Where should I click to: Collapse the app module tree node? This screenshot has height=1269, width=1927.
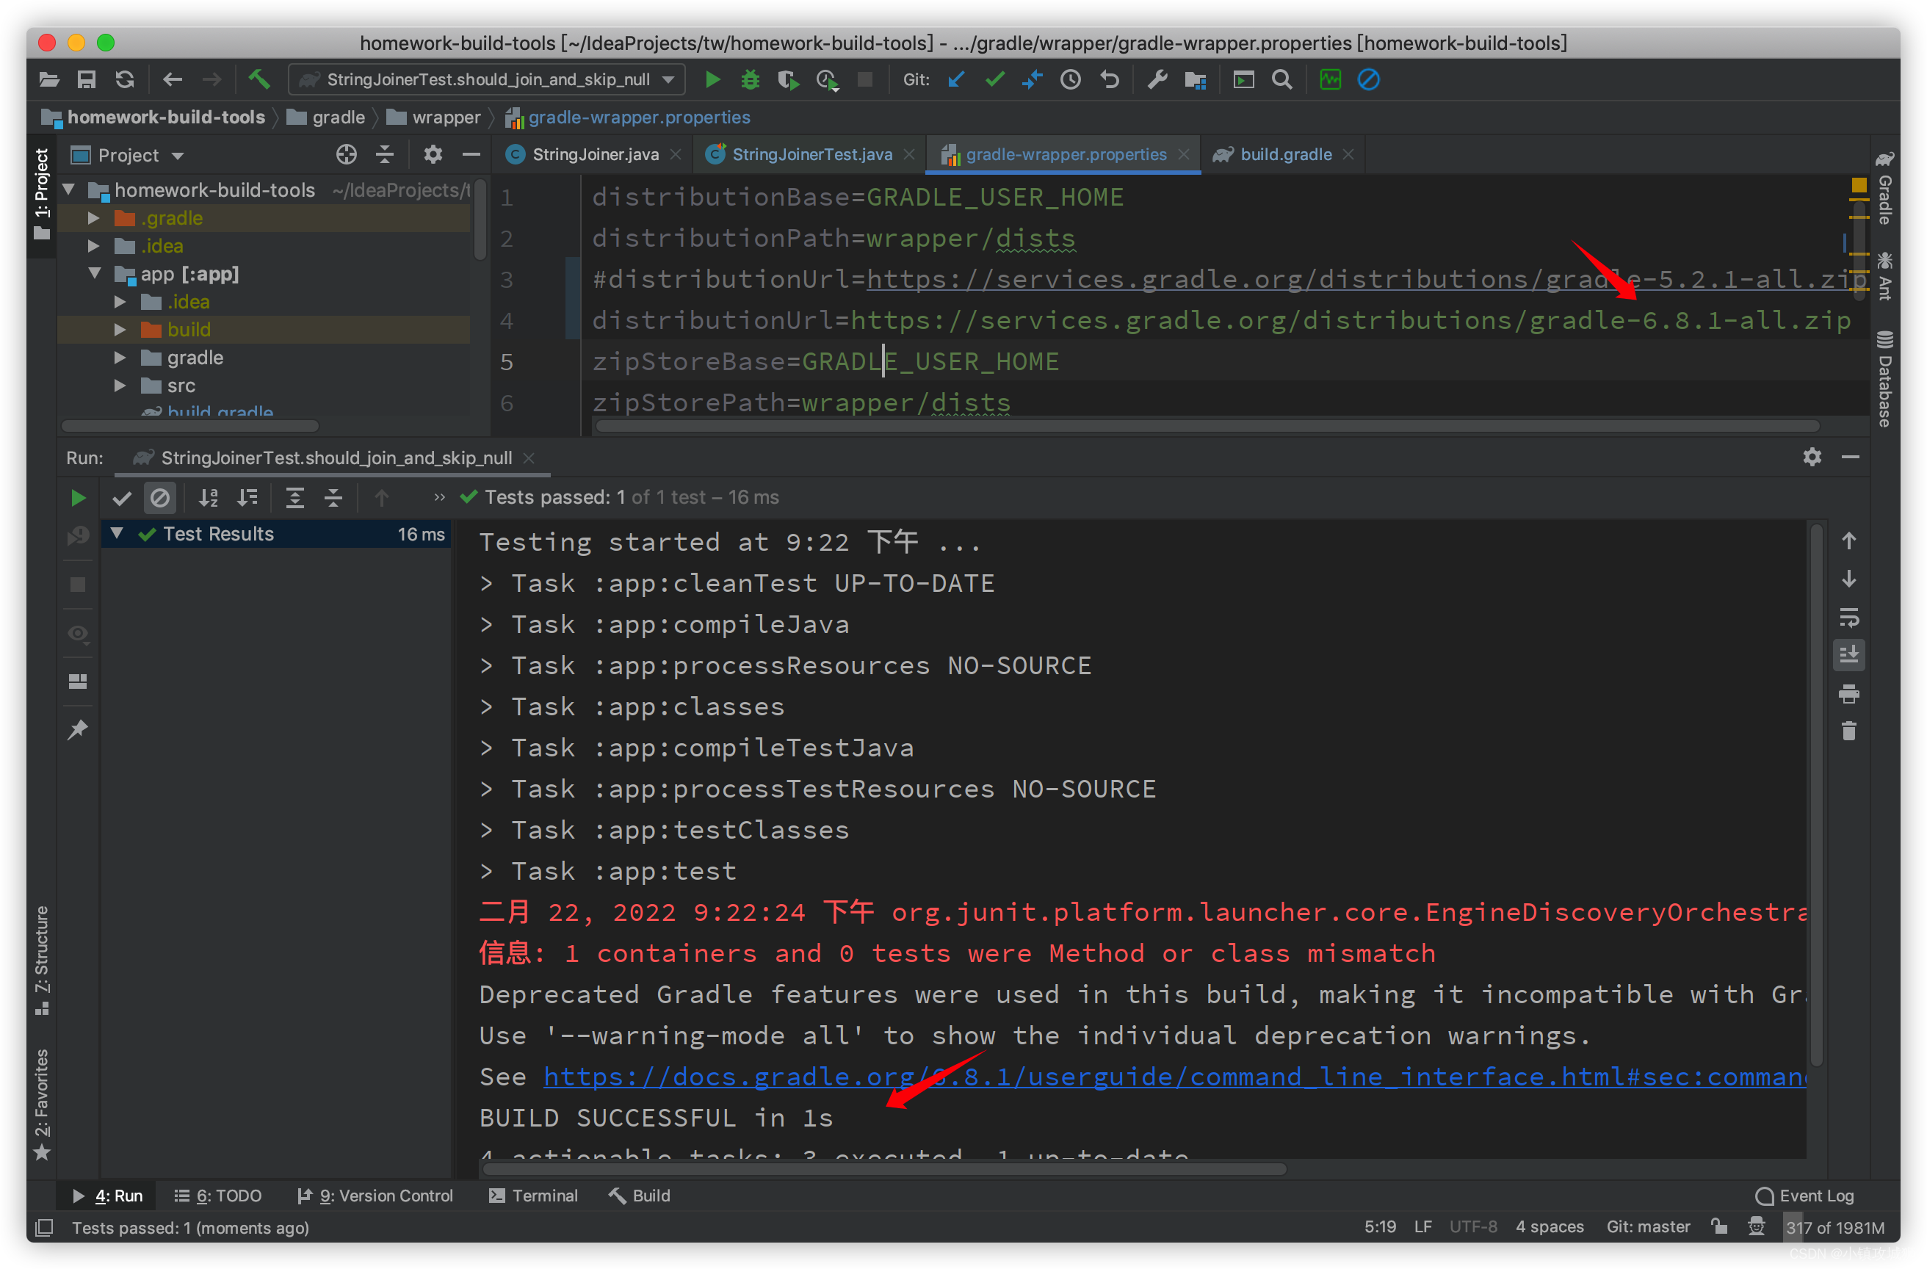coord(94,274)
